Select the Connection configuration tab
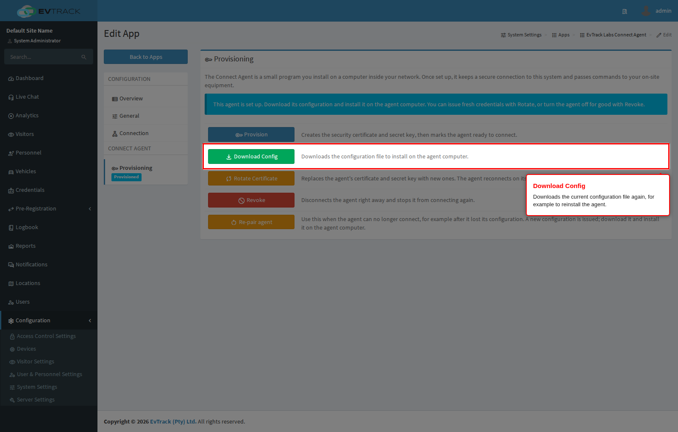Viewport: 678px width, 432px height. coord(146,133)
